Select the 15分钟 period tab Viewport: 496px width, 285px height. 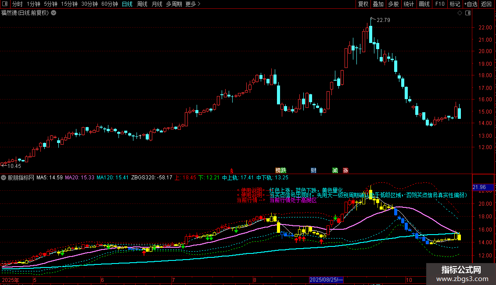[69, 4]
